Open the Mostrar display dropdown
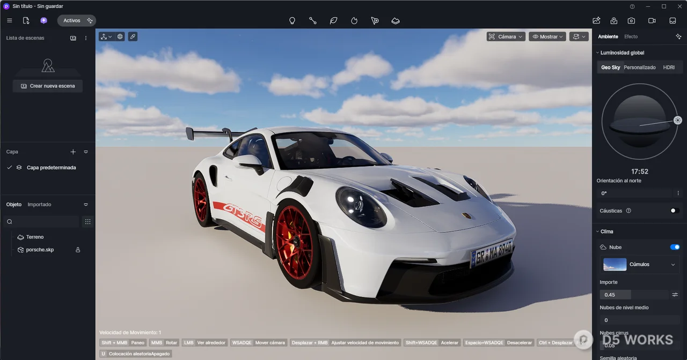The image size is (687, 360). tap(547, 36)
